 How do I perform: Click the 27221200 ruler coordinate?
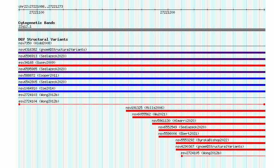click(x=167, y=12)
